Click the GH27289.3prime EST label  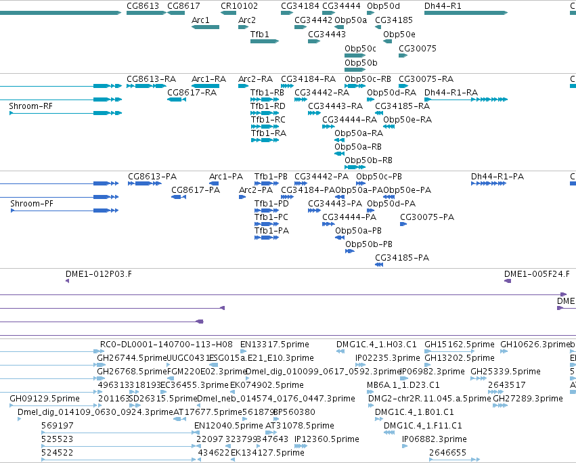[x=528, y=398]
